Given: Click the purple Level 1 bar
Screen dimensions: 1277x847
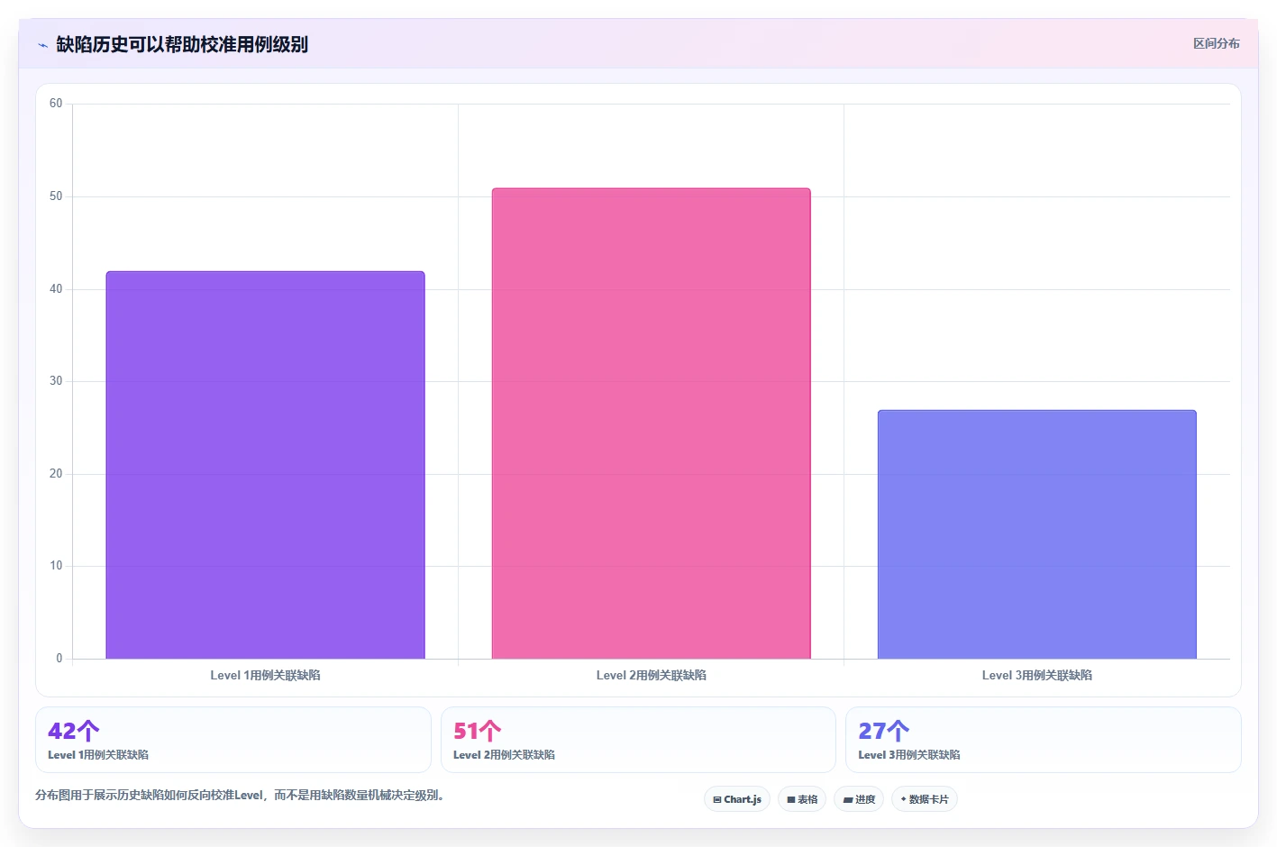Looking at the screenshot, I should 265,465.
